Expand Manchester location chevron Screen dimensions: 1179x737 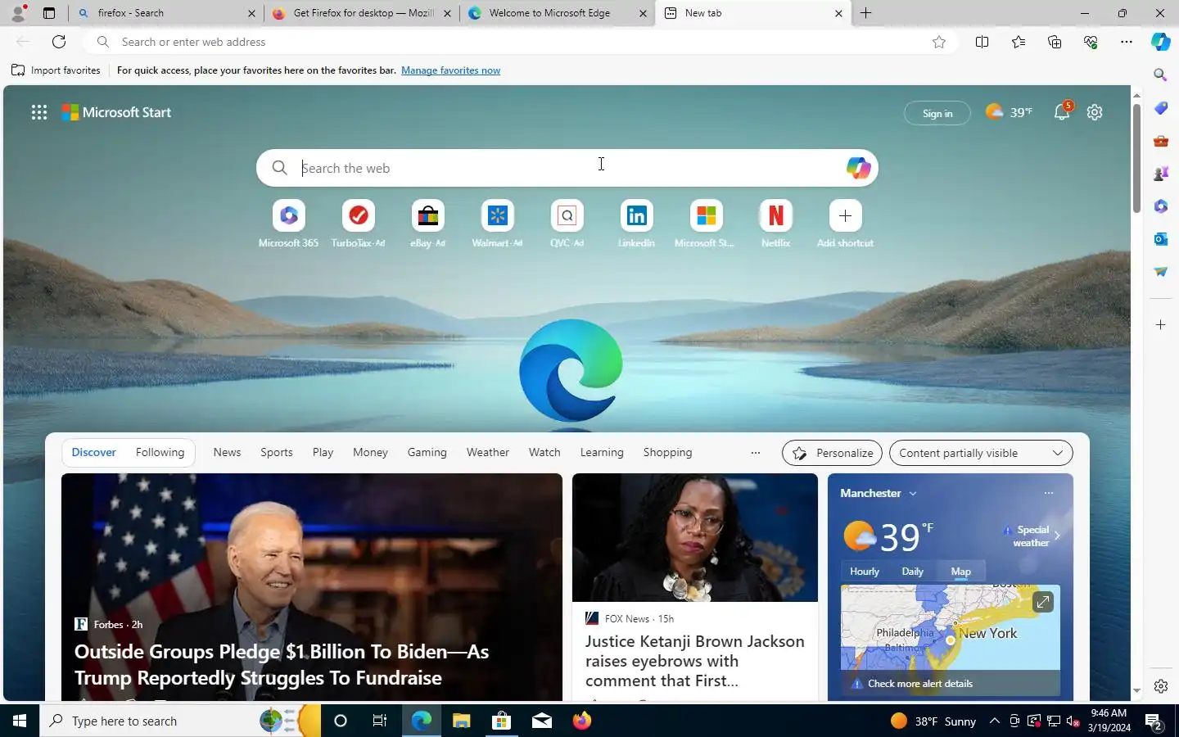tap(913, 494)
